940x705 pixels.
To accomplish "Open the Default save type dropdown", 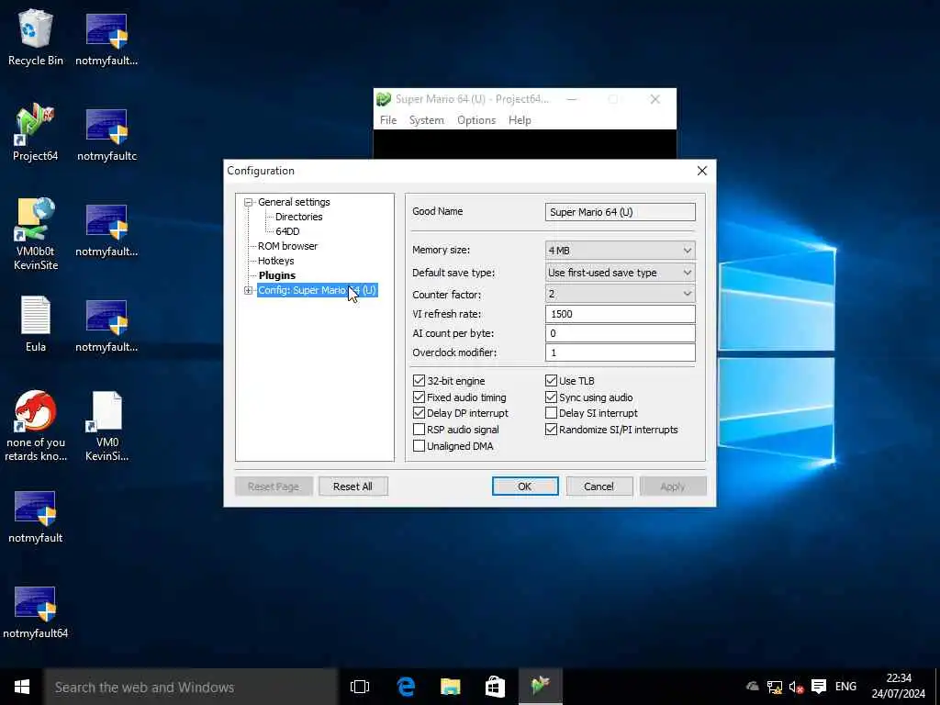I will [x=620, y=272].
